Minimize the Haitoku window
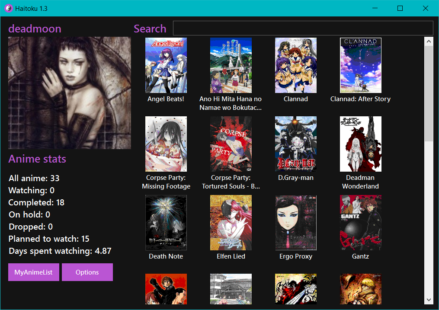 tap(375, 8)
